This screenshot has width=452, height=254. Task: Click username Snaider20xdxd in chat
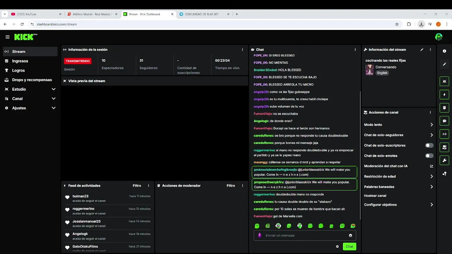(x=265, y=70)
